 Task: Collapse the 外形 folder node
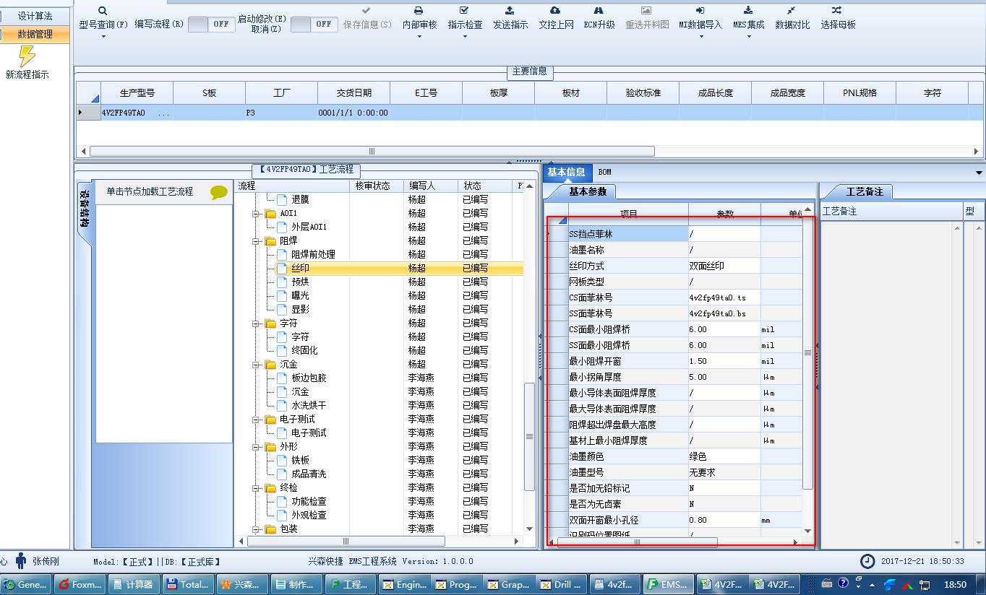255,447
